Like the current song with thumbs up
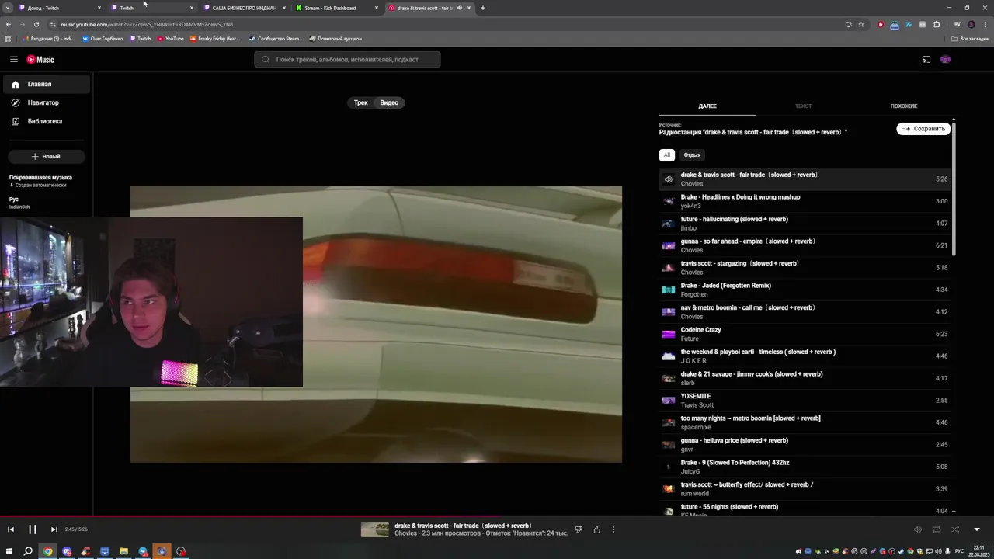The height and width of the screenshot is (559, 994). pos(596,529)
